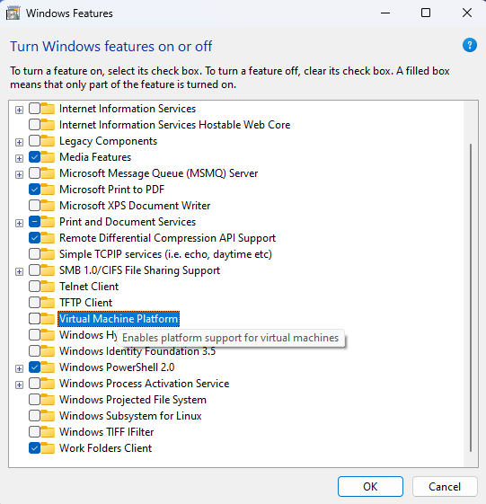
Task: Expand Print and Document Services node
Action: click(x=19, y=223)
